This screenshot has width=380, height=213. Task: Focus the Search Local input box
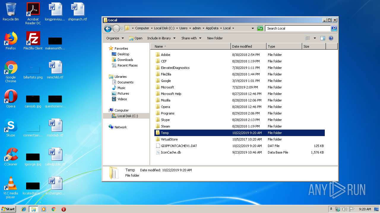298,28
